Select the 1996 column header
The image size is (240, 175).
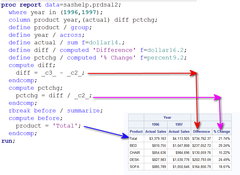(156, 124)
